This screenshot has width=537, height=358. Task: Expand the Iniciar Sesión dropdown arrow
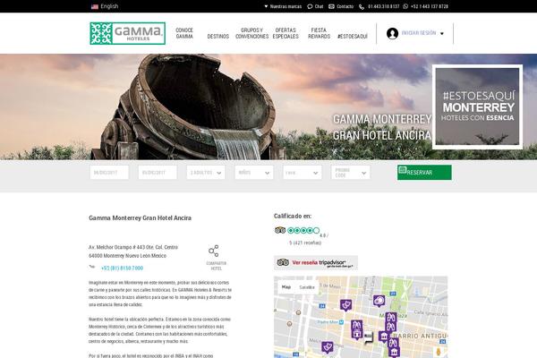coord(442,34)
